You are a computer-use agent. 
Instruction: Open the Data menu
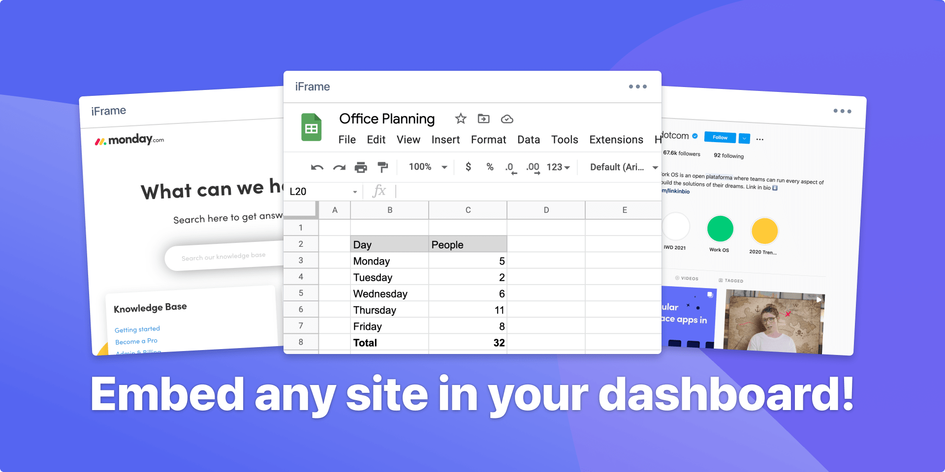click(529, 140)
